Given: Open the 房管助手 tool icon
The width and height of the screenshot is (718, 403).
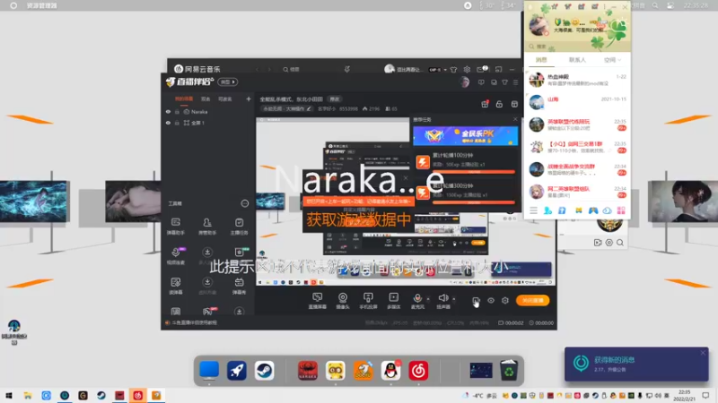Looking at the screenshot, I should click(x=207, y=226).
